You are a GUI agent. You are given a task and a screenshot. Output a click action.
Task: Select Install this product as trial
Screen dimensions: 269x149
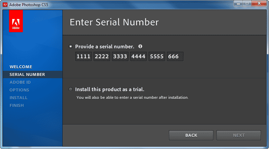pyautogui.click(x=71, y=89)
